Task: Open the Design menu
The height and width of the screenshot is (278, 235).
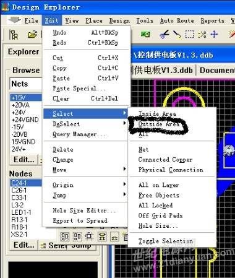Action: pyautogui.click(x=119, y=20)
